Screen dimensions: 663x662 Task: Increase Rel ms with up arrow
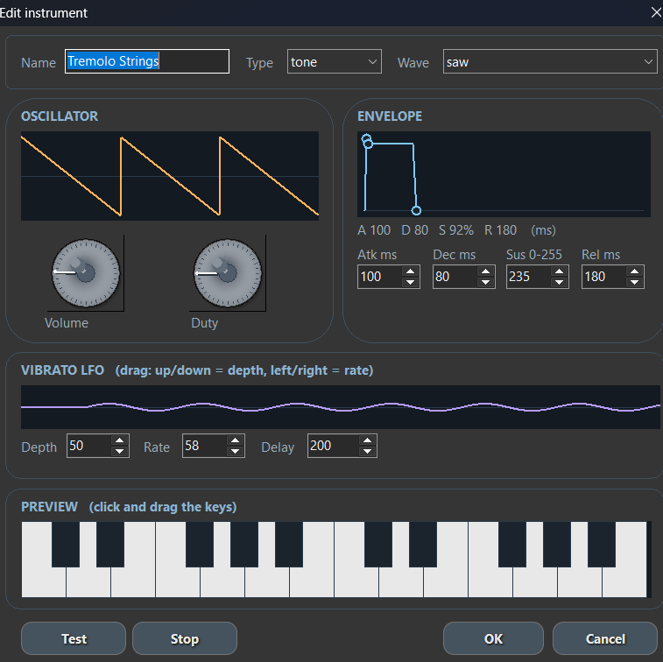(x=634, y=271)
